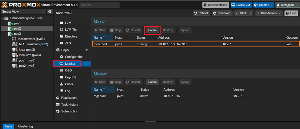Open the root@pam user menu
This screenshot has height=129, width=300.
pos(287,5)
